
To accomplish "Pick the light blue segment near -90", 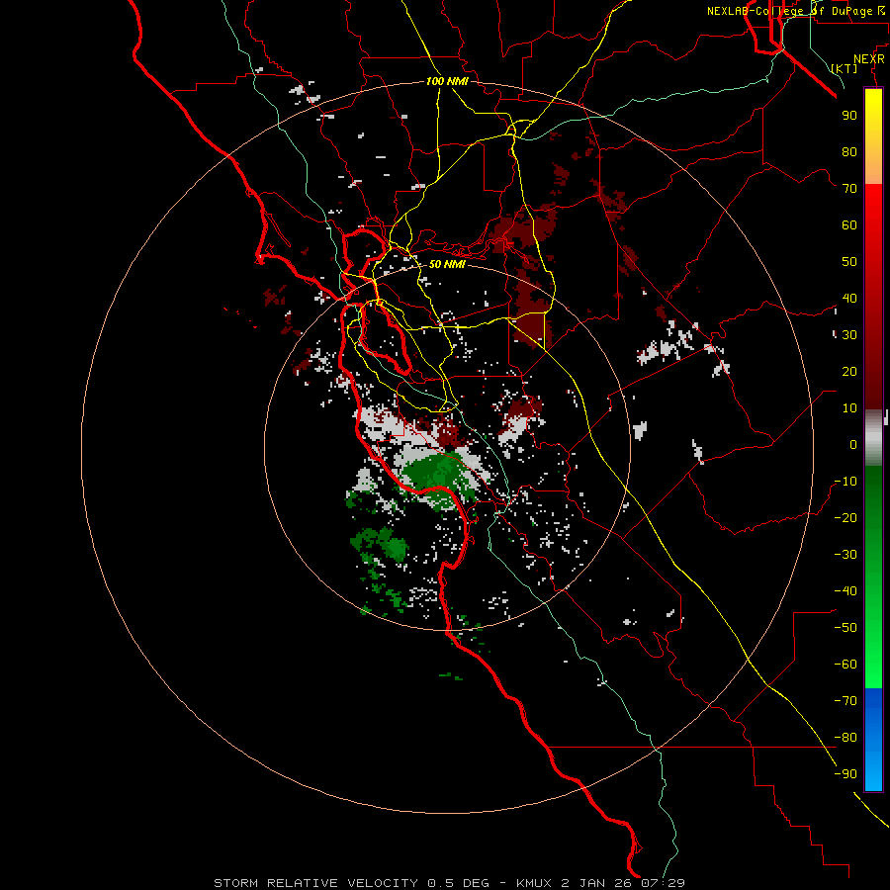I will click(x=873, y=774).
